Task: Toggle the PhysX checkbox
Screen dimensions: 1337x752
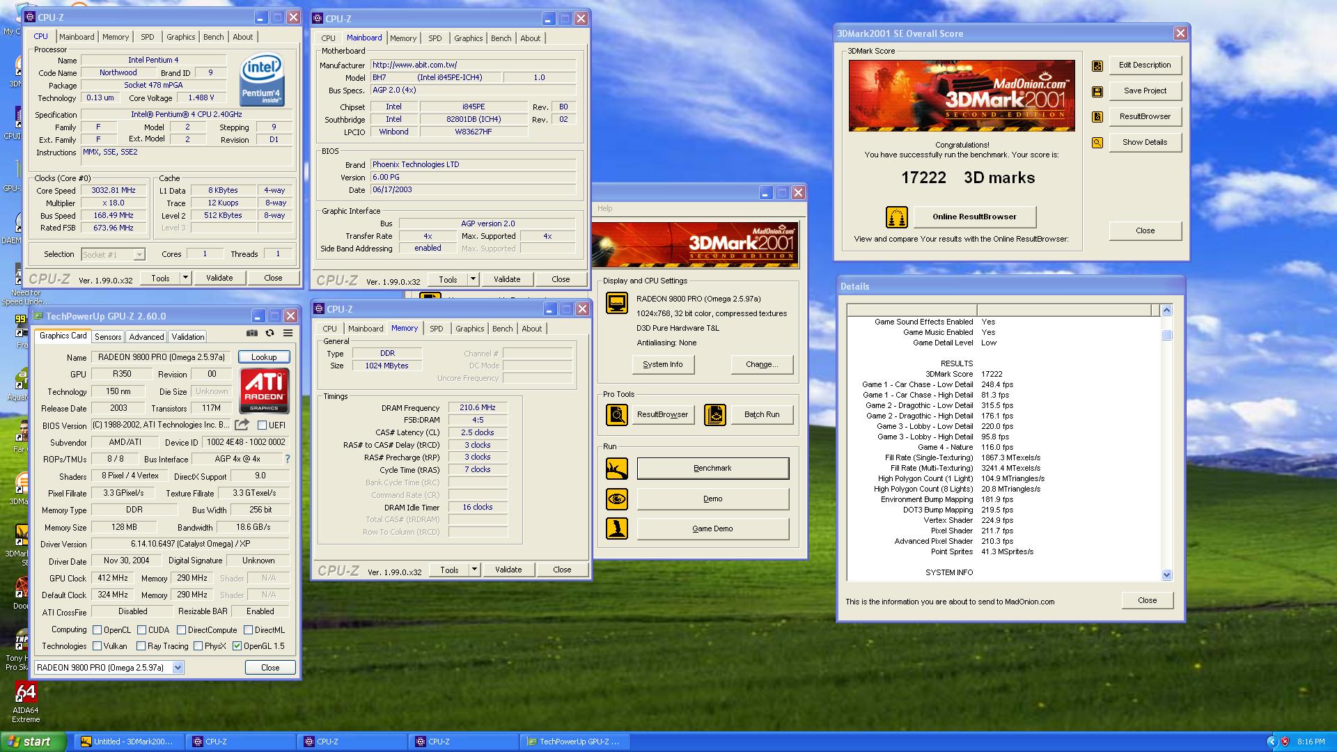Action: [x=198, y=646]
